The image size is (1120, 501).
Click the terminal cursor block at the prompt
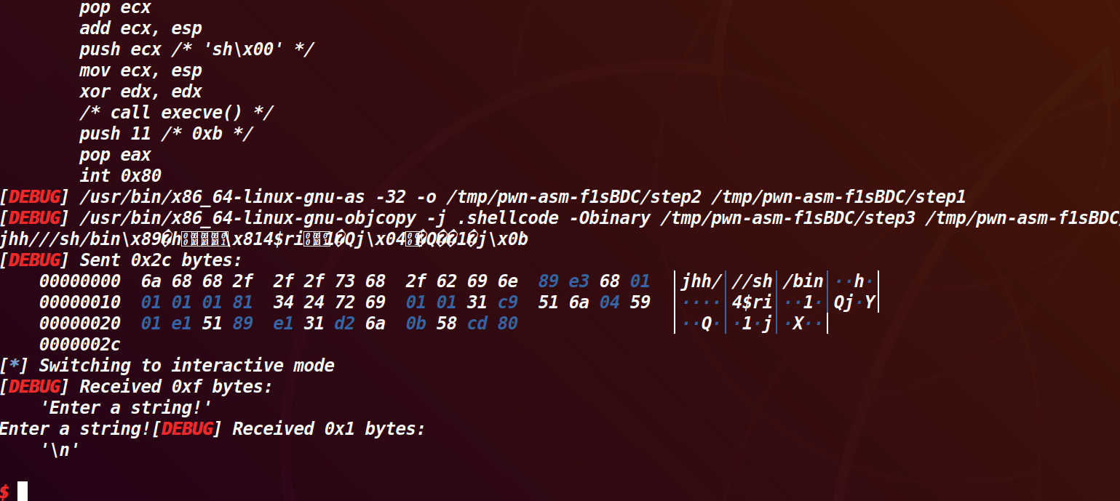[23, 492]
